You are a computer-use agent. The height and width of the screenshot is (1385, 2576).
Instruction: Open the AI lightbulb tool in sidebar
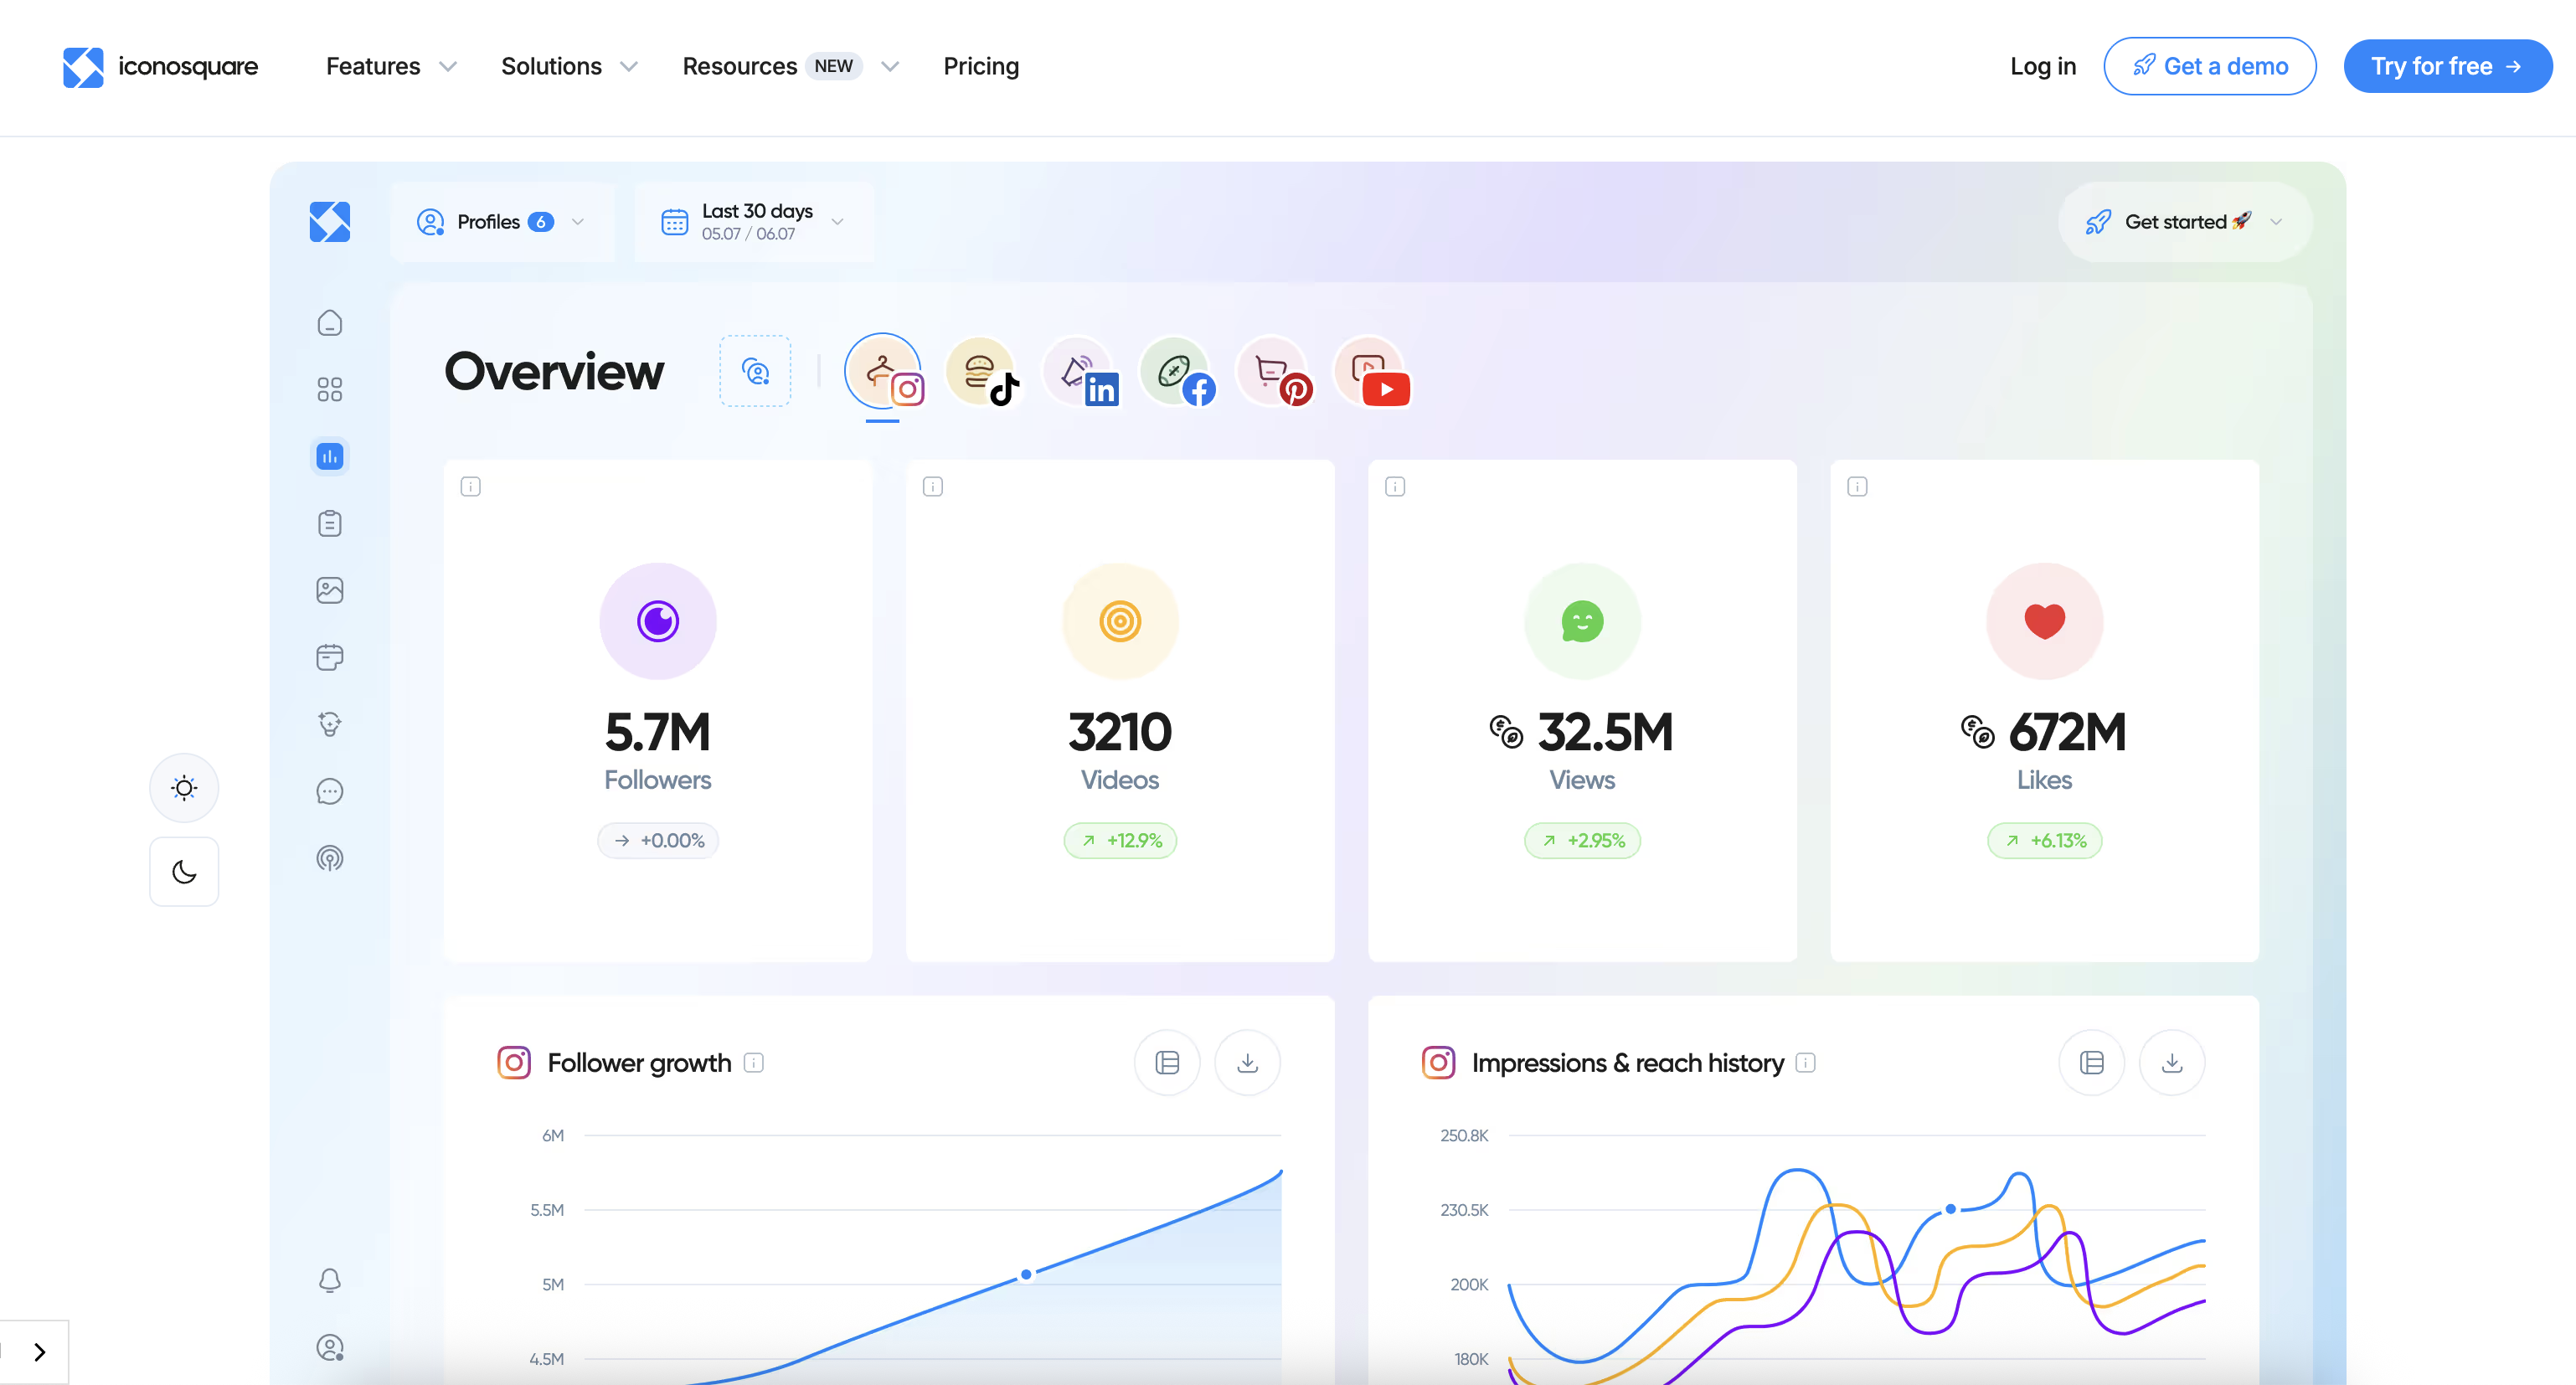point(330,724)
